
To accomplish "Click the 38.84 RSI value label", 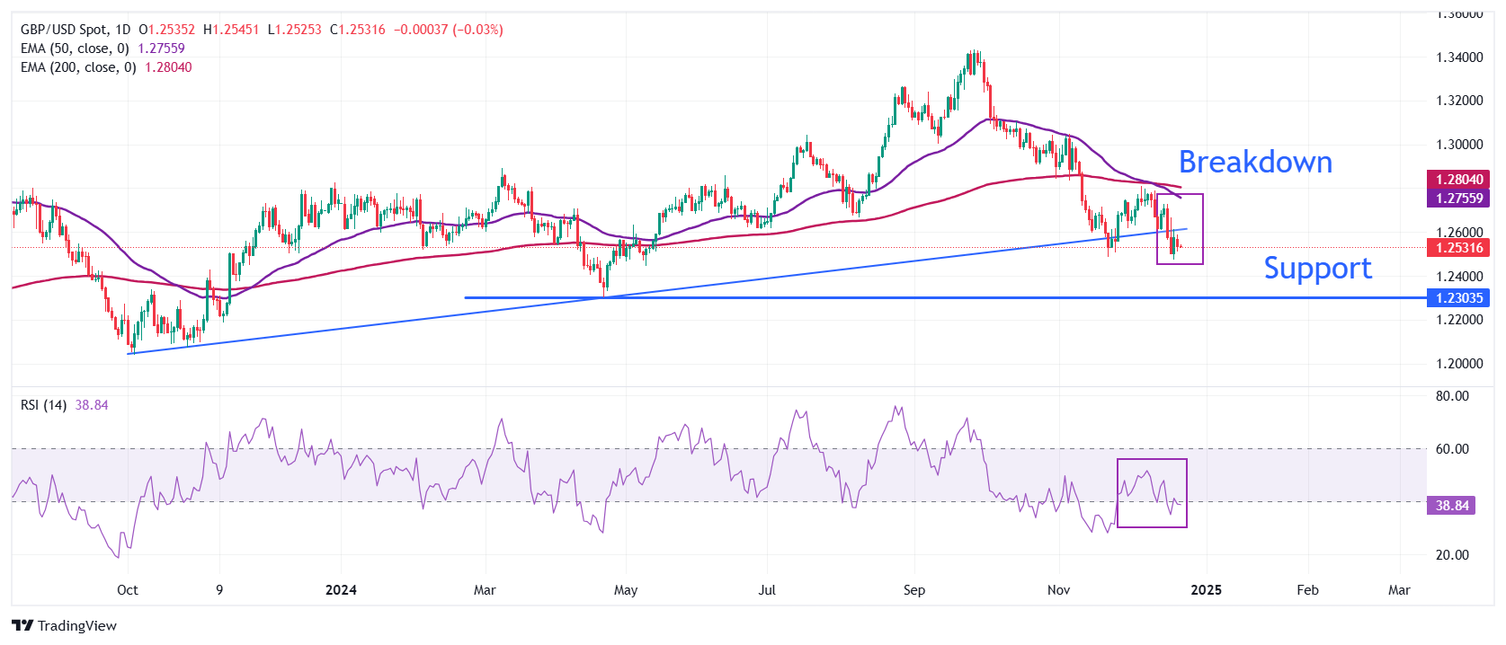I will pyautogui.click(x=1451, y=506).
